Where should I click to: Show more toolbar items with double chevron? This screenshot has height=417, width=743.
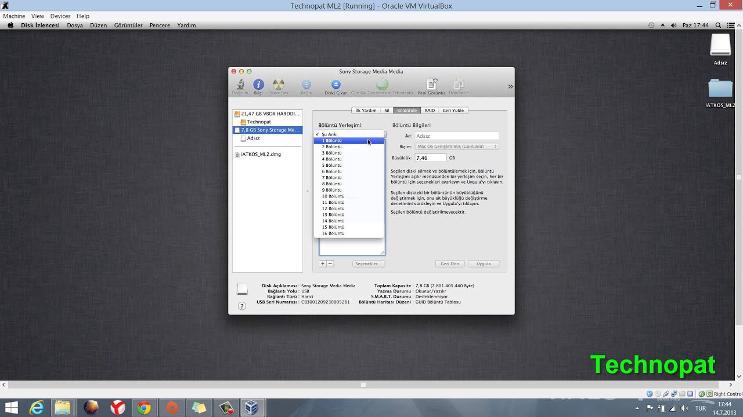[510, 86]
